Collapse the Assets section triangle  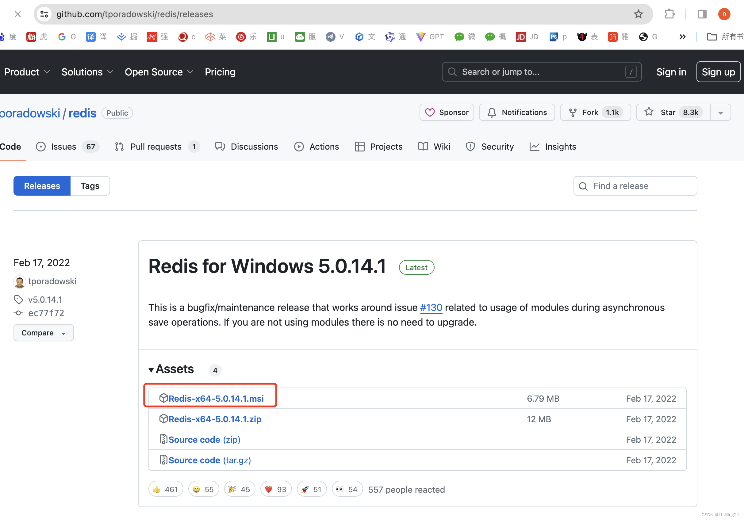(x=151, y=370)
